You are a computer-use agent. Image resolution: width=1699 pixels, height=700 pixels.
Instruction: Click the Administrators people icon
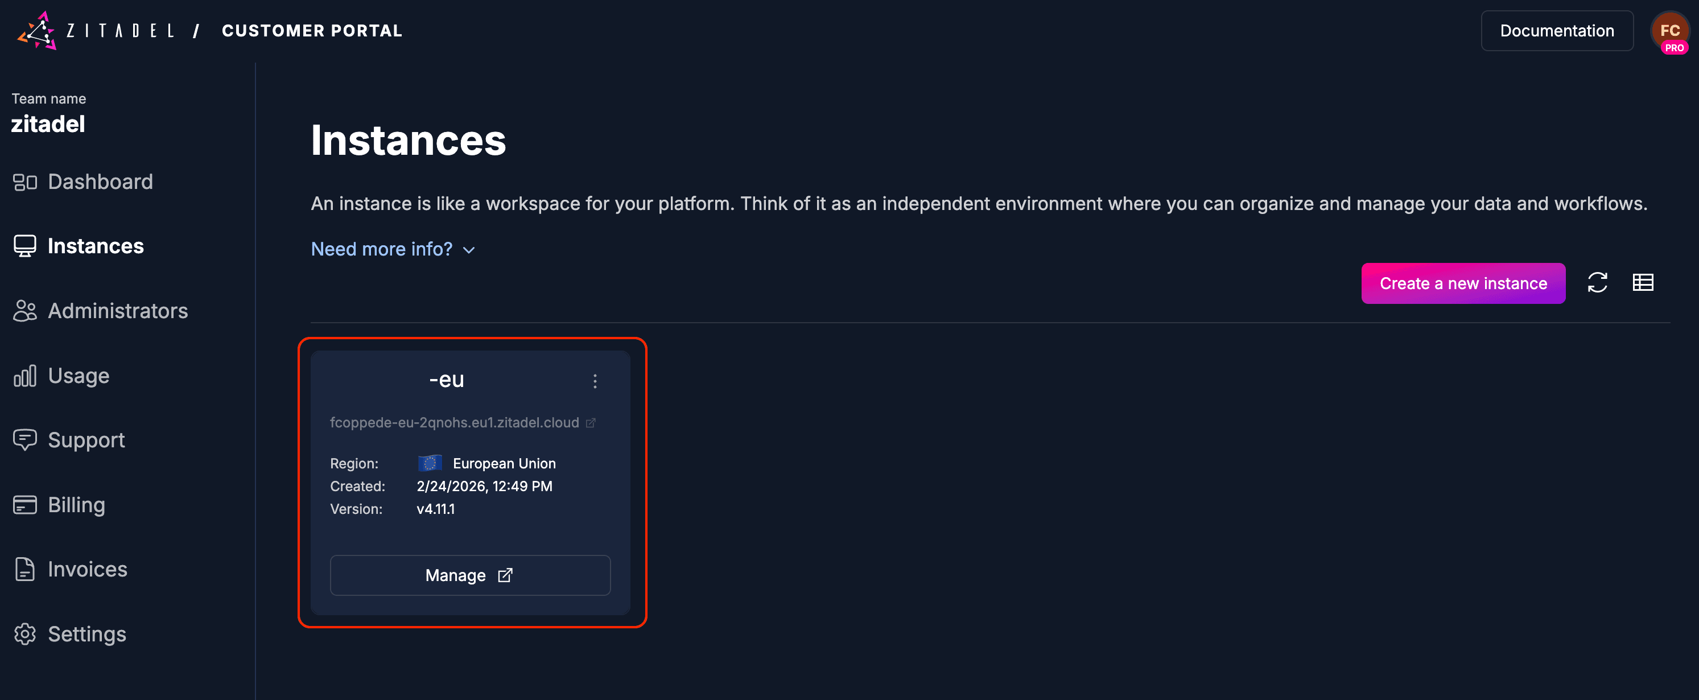coord(25,310)
